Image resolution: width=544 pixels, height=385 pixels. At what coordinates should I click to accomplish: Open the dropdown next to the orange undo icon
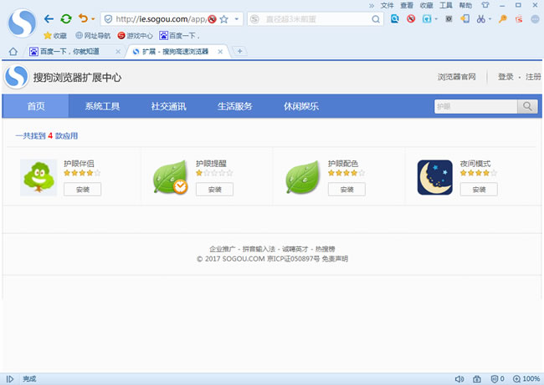(x=93, y=19)
